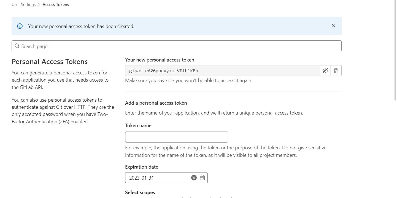Click the breadcrumb chevron separator
The image size is (397, 198).
point(39,5)
